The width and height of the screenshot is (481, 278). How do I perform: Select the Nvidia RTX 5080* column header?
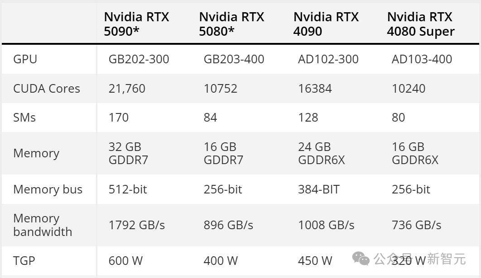(231, 24)
